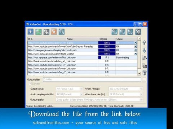
Task: Click the list scrollbar up arrow
Action: pyautogui.click(x=139, y=39)
